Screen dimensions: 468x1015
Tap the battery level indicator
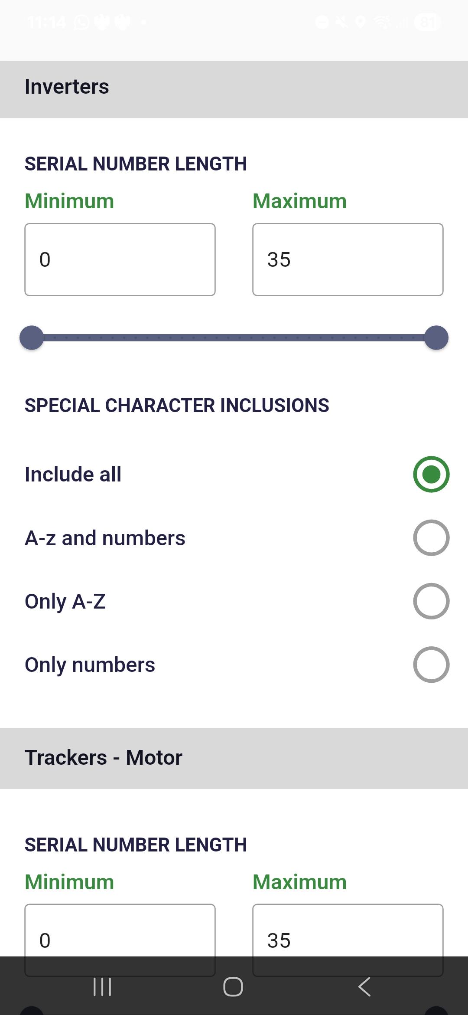pyautogui.click(x=427, y=22)
